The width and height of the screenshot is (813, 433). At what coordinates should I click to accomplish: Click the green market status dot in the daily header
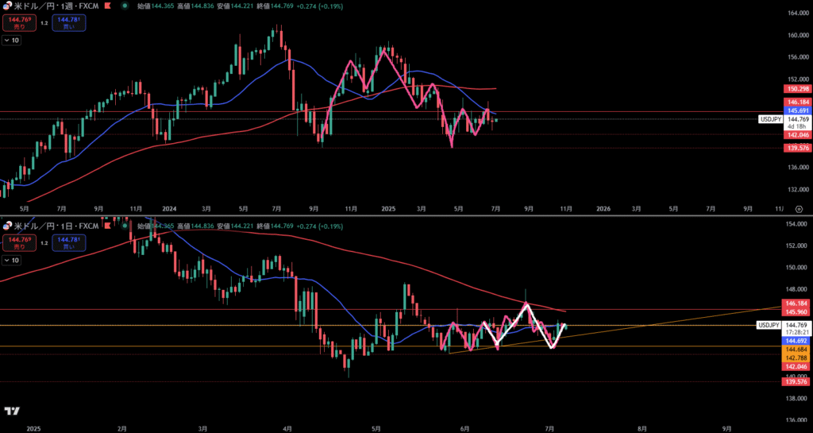coord(125,226)
